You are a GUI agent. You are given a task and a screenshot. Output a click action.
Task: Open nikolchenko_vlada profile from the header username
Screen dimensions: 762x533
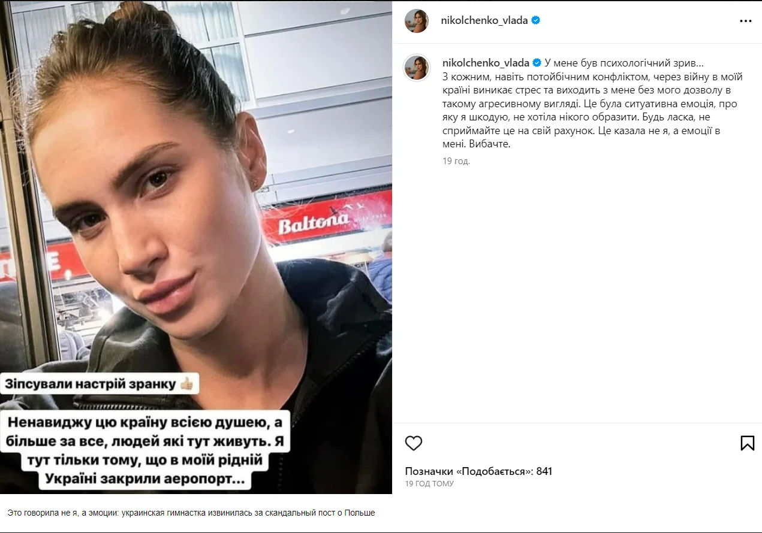(x=485, y=20)
